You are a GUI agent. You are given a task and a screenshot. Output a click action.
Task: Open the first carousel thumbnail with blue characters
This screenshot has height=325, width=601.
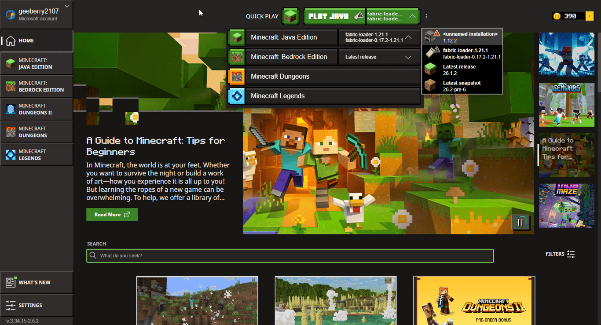tap(567, 54)
